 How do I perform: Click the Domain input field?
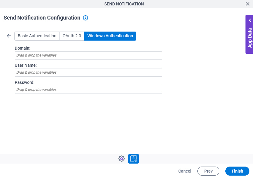tap(88, 55)
